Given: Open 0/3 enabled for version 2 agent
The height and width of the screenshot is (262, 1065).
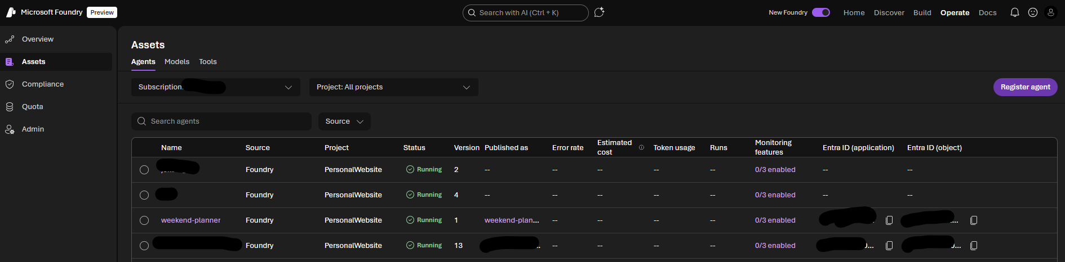Looking at the screenshot, I should pyautogui.click(x=775, y=170).
